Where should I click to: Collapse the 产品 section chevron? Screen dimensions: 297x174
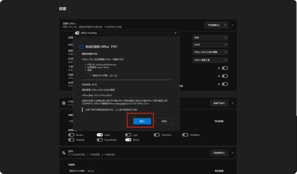pyautogui.click(x=232, y=103)
